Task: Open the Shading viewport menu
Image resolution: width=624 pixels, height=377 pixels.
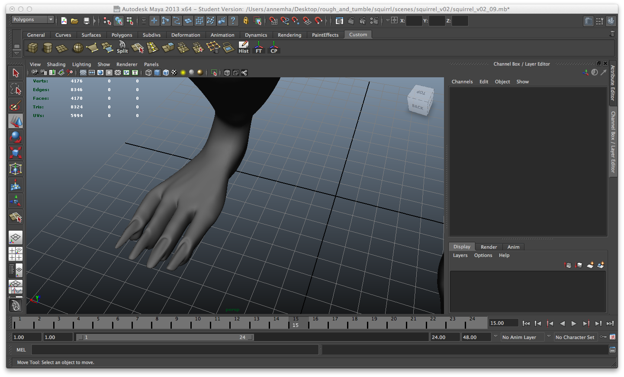Action: pos(56,64)
